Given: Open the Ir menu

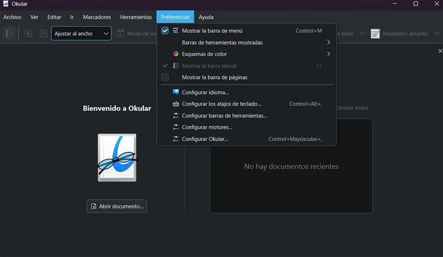Looking at the screenshot, I should pyautogui.click(x=72, y=17).
